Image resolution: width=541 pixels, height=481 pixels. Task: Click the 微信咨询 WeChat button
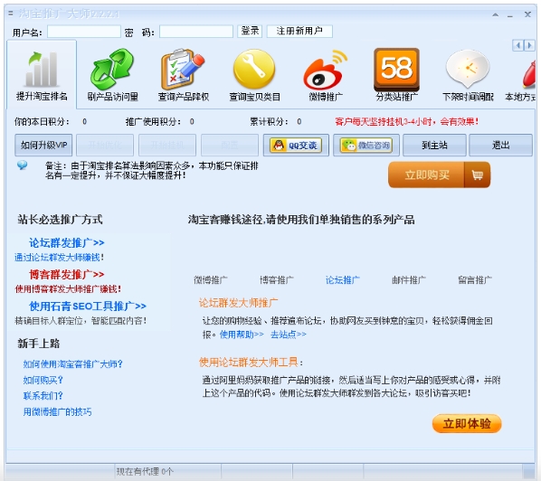tap(366, 146)
